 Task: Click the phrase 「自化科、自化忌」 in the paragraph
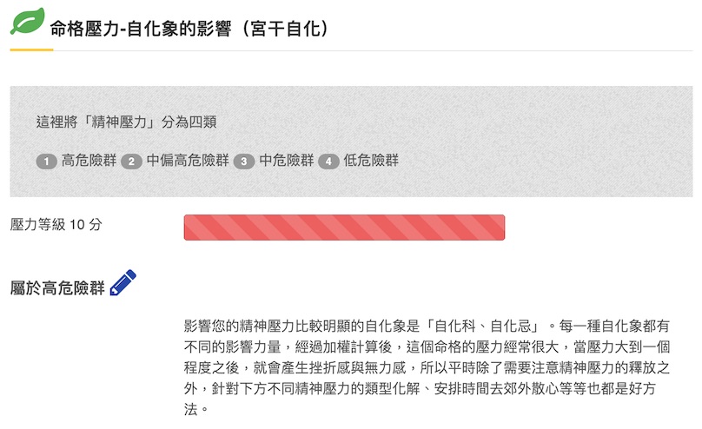point(482,326)
